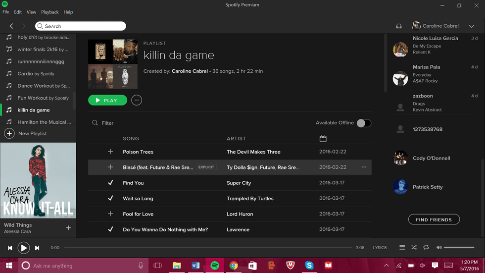Click the back navigation arrow

pos(11,26)
